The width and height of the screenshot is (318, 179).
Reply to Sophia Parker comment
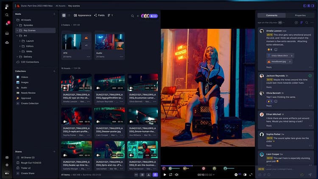click(269, 146)
